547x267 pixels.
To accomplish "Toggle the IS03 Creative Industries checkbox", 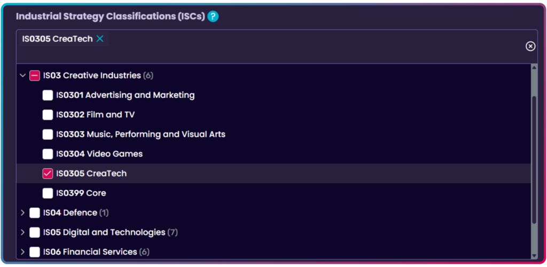I will pos(35,76).
